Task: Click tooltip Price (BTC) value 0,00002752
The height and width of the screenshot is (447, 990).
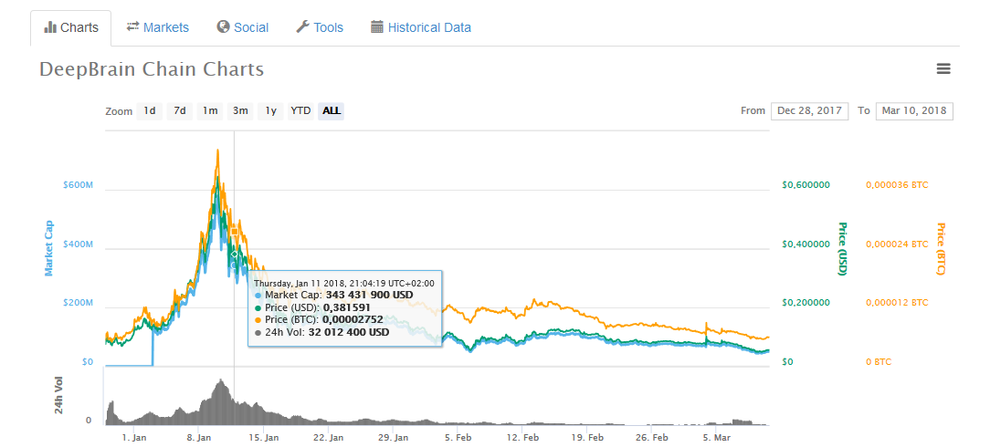Action: click(x=353, y=319)
